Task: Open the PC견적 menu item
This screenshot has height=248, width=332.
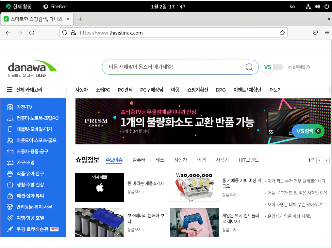Action: pyautogui.click(x=125, y=90)
